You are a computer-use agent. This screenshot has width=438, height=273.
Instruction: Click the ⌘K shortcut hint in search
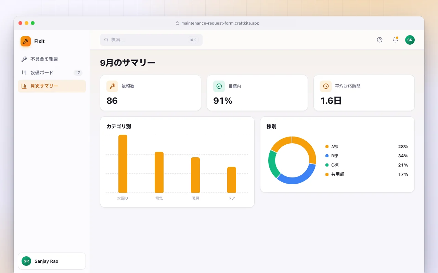coord(193,40)
